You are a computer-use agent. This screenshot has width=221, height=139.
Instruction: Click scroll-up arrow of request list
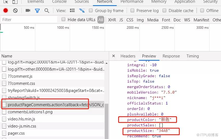pos(107,63)
